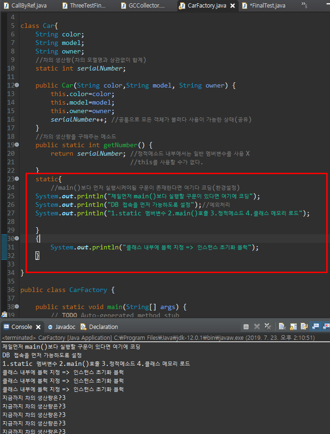Click the TODO task marker beside line 39
The width and height of the screenshot is (330, 434).
click(x=4, y=315)
